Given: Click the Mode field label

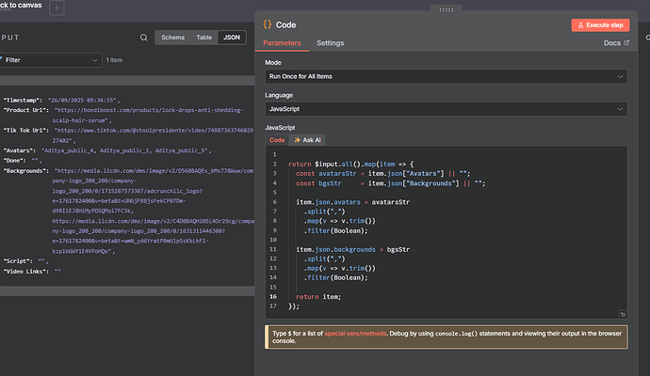Looking at the screenshot, I should click(x=273, y=62).
